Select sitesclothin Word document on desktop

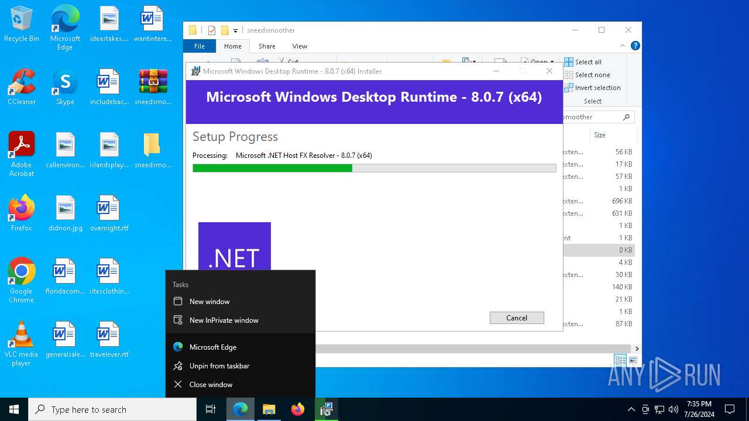(x=109, y=277)
